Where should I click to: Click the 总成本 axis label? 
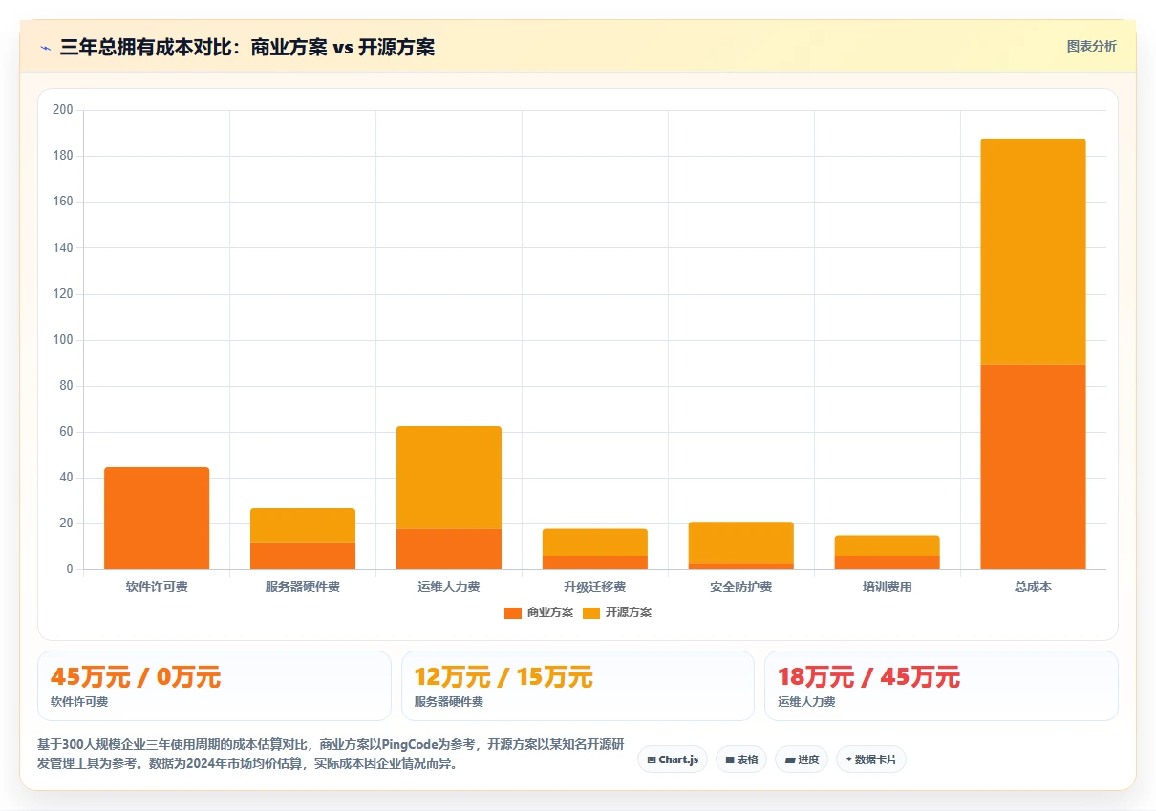[x=1033, y=587]
